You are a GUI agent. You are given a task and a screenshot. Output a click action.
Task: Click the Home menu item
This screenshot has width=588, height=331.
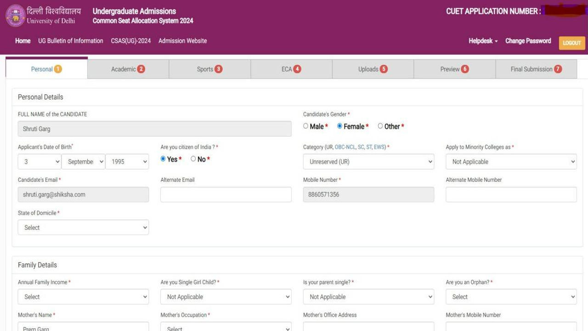(x=23, y=40)
